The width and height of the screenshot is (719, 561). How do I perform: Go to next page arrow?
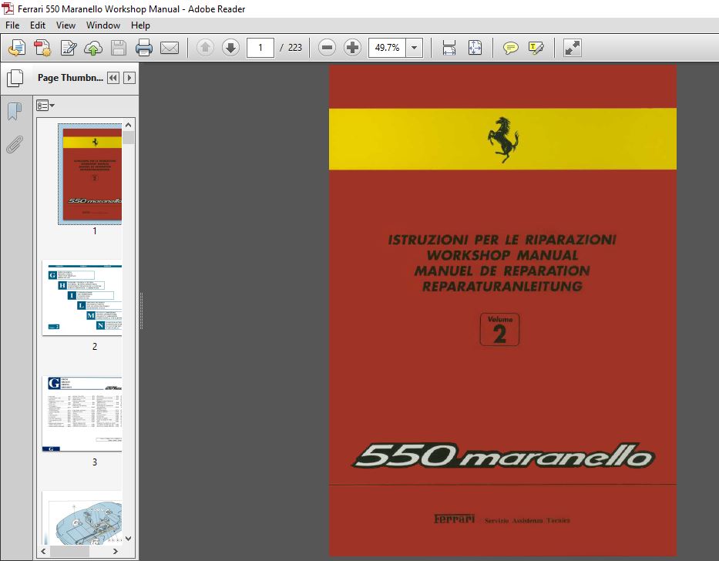230,47
